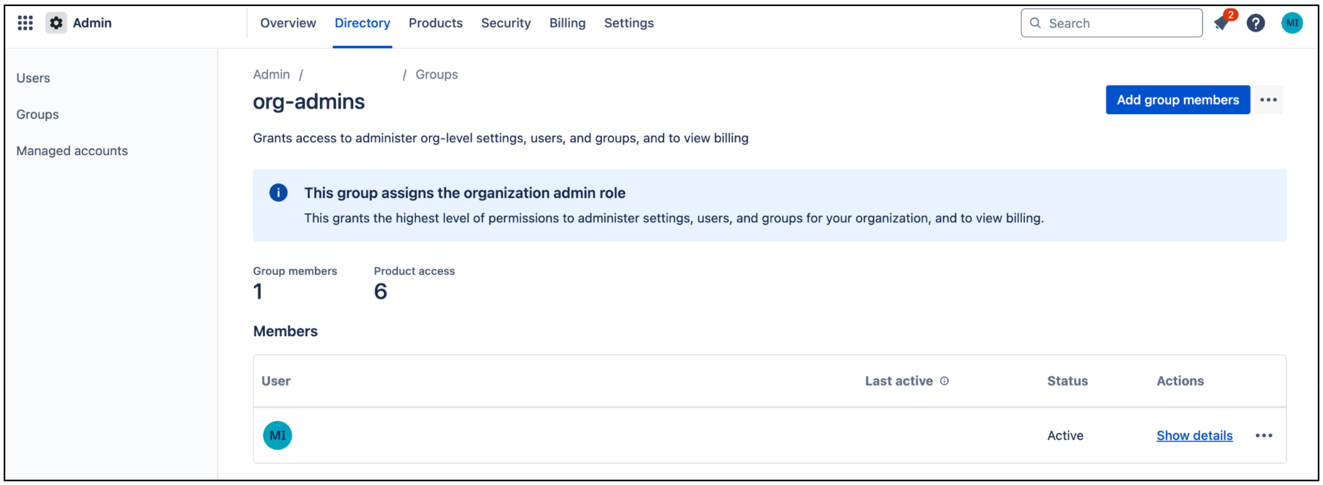Click the MI profile avatar
Viewport: 1323px width, 485px height.
(x=1292, y=22)
